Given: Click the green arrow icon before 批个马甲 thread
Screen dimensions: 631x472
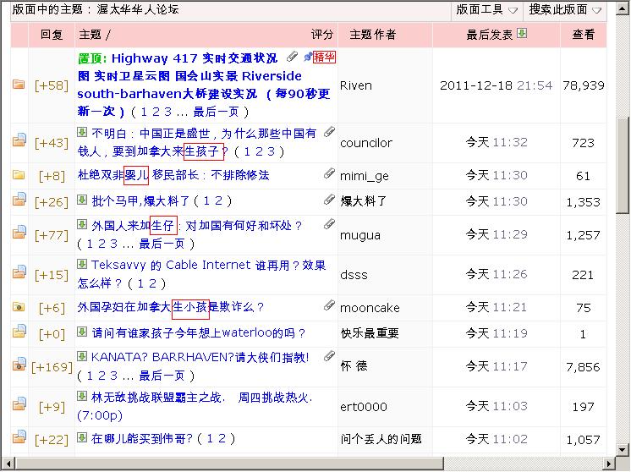Looking at the screenshot, I should point(82,200).
